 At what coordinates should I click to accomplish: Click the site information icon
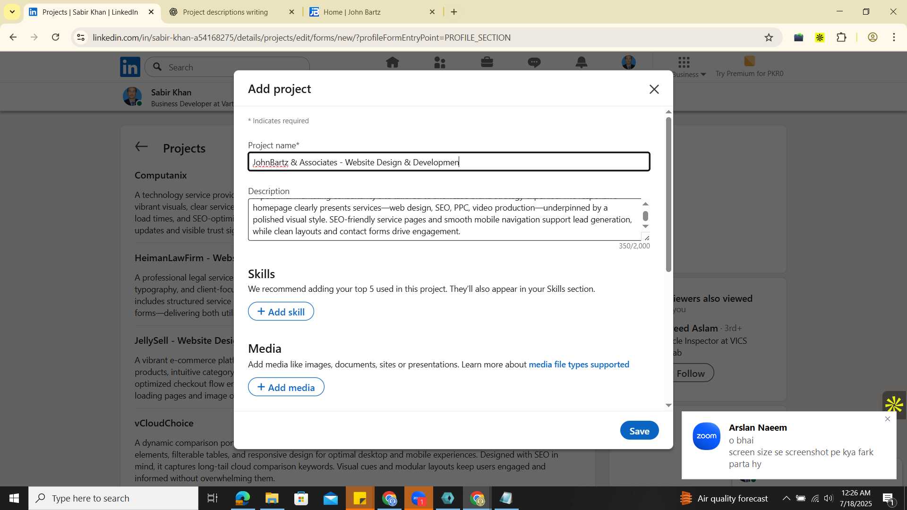coord(81,37)
